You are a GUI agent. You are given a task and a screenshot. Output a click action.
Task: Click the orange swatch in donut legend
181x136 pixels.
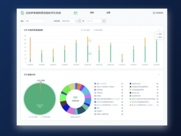[95, 87]
